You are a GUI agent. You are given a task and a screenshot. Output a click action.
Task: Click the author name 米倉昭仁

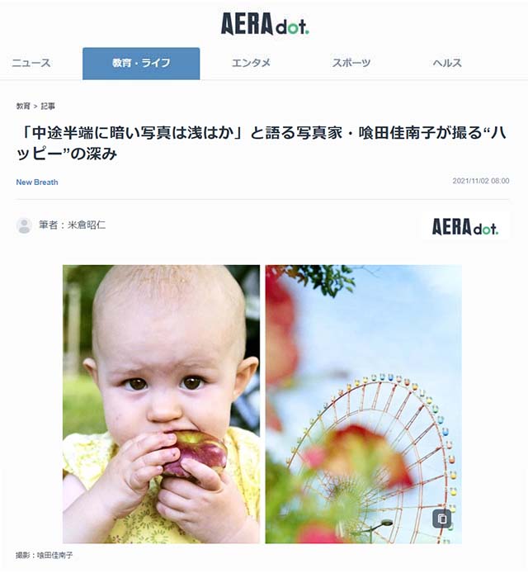click(x=87, y=225)
